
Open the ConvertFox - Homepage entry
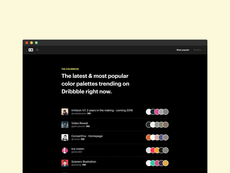87,136
